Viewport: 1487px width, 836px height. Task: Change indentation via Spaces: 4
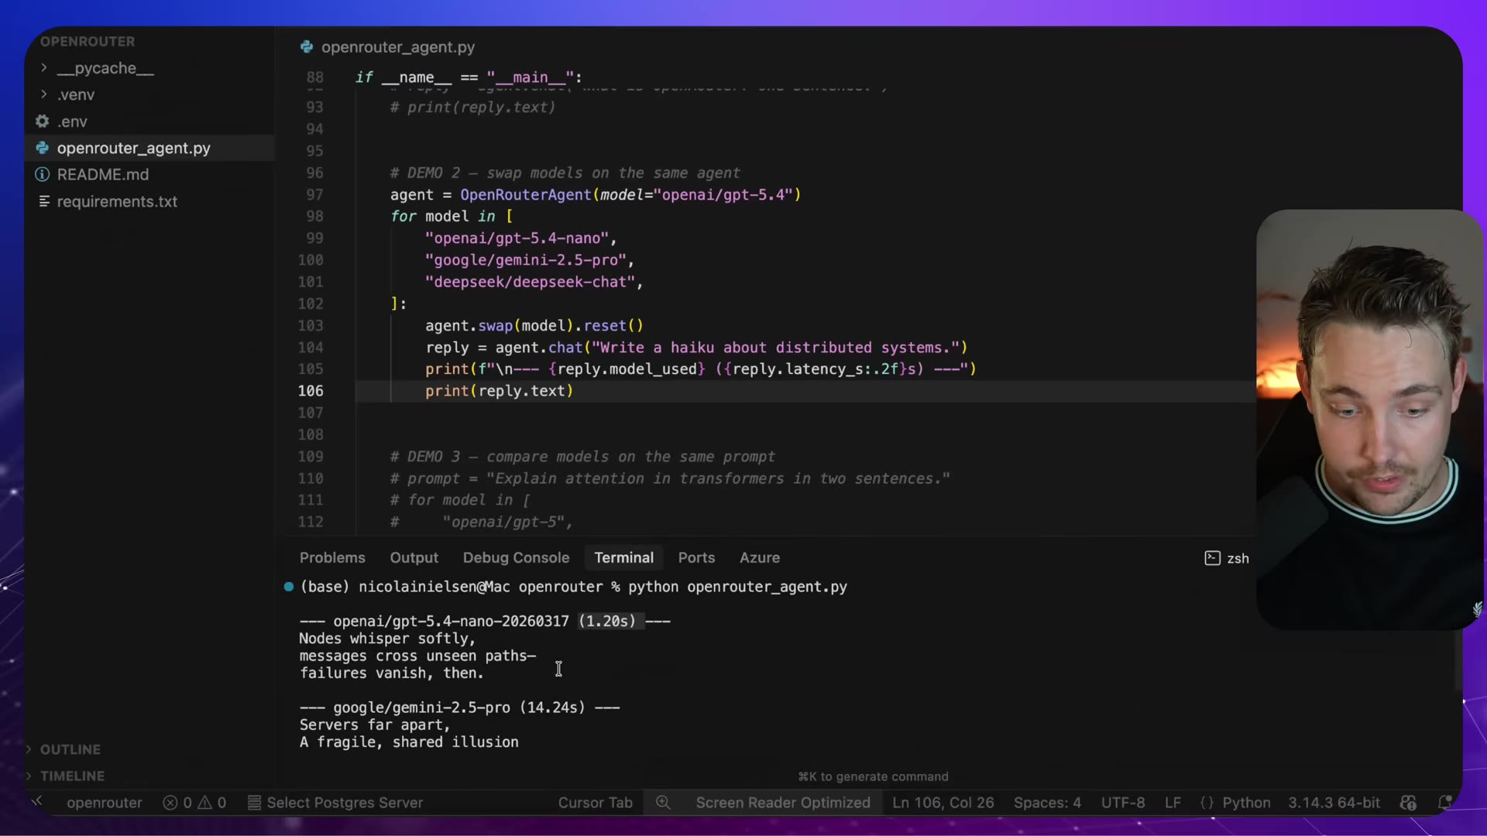click(1047, 803)
